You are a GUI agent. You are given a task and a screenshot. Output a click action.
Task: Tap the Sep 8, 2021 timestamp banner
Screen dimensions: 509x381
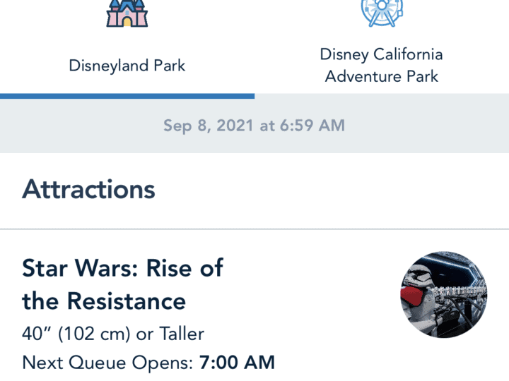coord(255,126)
